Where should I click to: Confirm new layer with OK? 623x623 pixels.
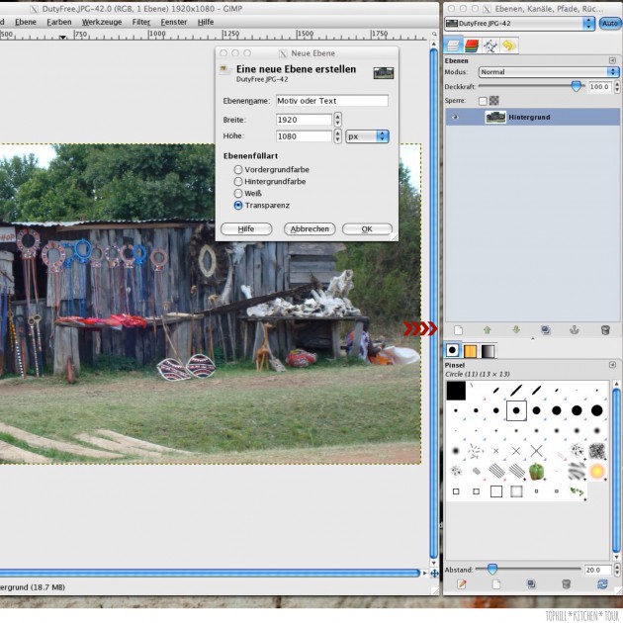[x=367, y=228]
